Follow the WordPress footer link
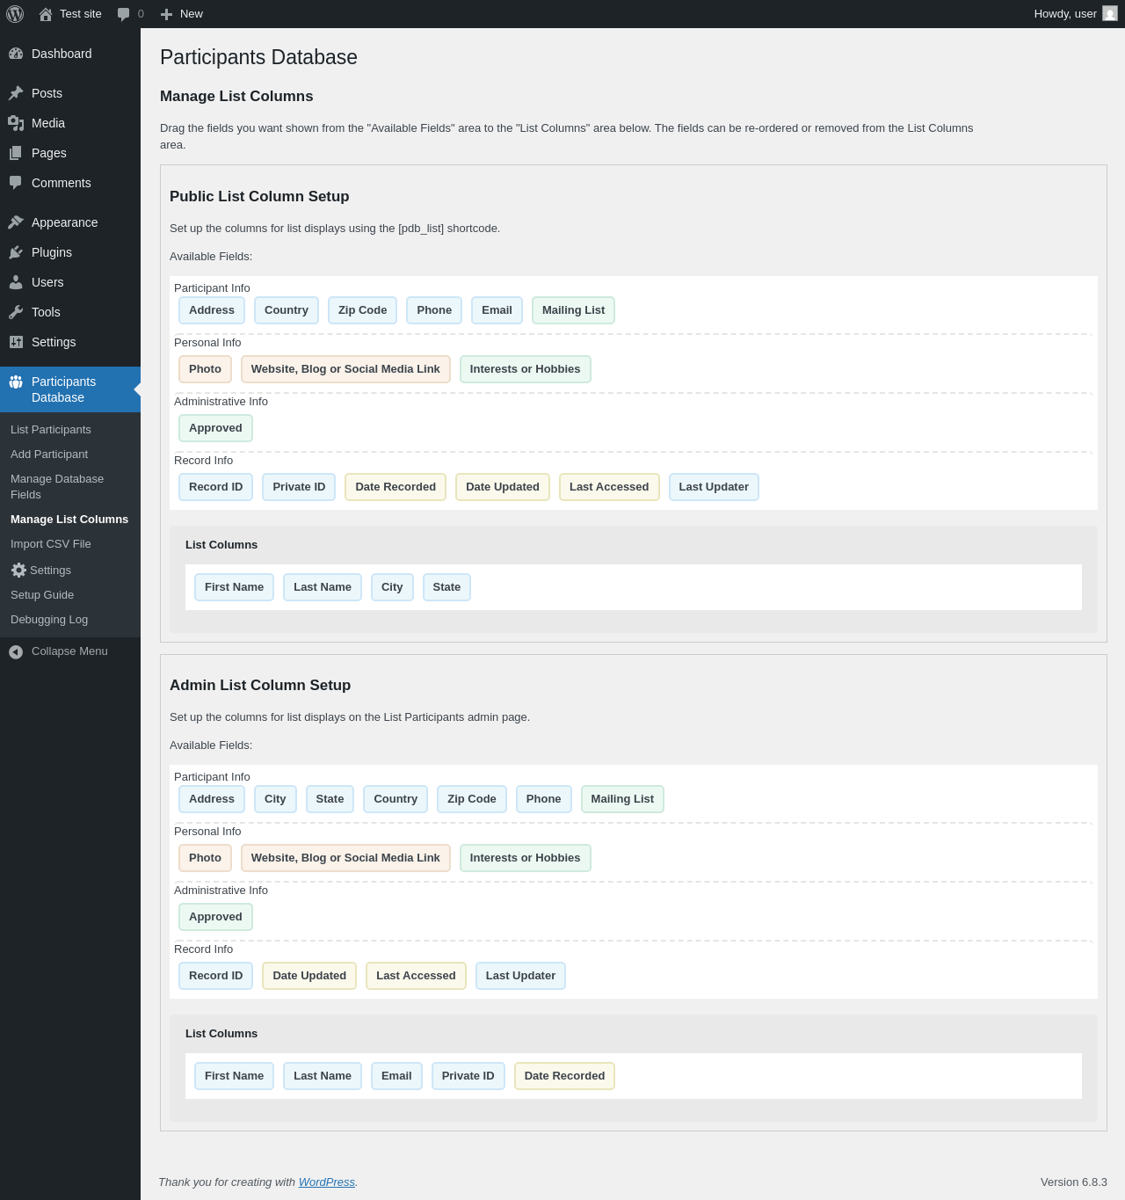Image resolution: width=1125 pixels, height=1200 pixels. click(x=326, y=1182)
